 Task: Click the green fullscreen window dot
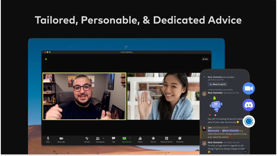click(x=50, y=52)
